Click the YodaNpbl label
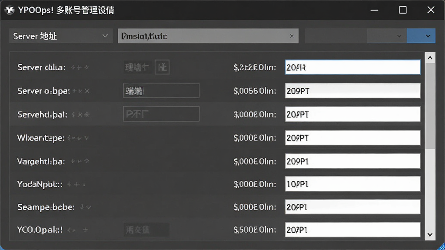The width and height of the screenshot is (445, 250). coord(40,184)
